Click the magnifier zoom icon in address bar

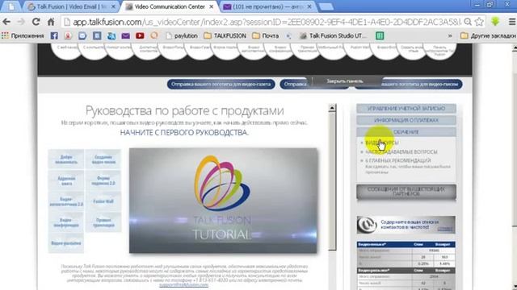point(468,22)
